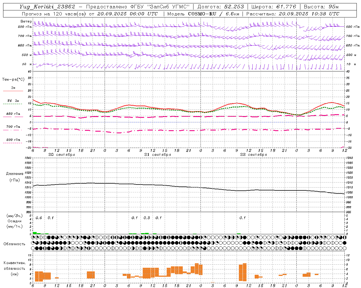The image size is (361, 288).
Task: Click the 500 гПа temperature legend entry
Action: pyautogui.click(x=13, y=140)
